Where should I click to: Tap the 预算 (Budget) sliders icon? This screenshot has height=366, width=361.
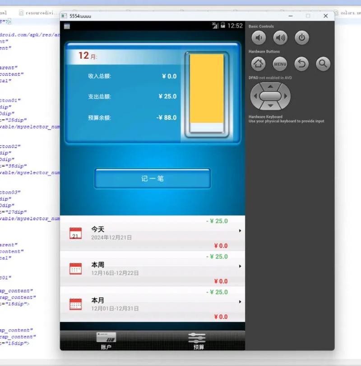click(x=196, y=337)
